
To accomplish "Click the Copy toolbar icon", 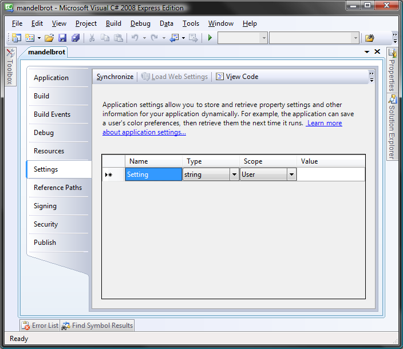I will point(105,38).
